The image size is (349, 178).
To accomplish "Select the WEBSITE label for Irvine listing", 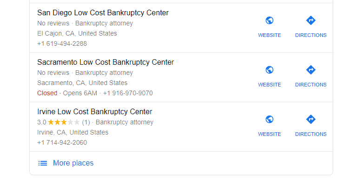I will click(x=270, y=134).
